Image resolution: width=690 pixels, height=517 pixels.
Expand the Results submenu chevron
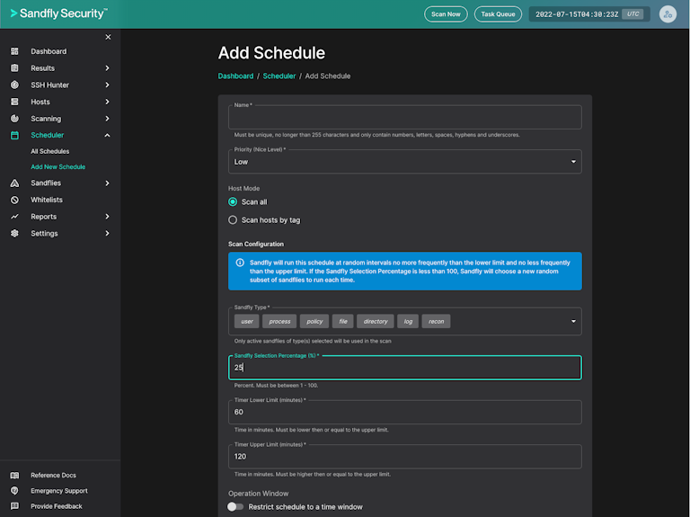[107, 67]
